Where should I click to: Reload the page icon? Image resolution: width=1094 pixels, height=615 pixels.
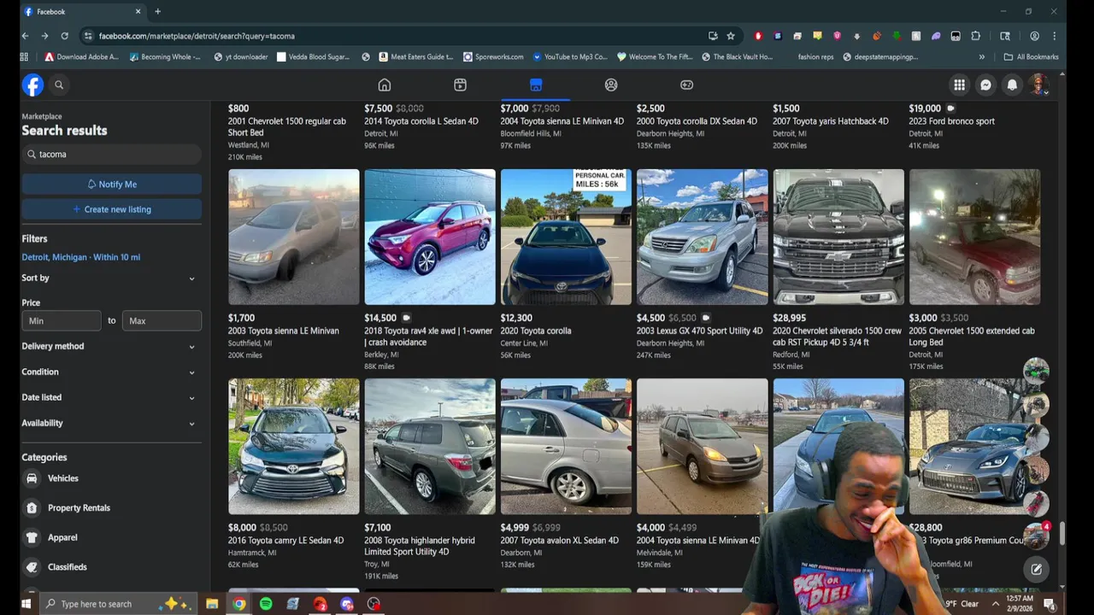(64, 36)
